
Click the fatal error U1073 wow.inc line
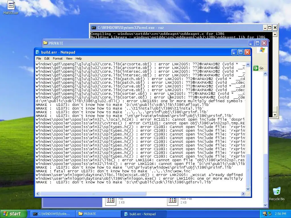click(x=114, y=171)
